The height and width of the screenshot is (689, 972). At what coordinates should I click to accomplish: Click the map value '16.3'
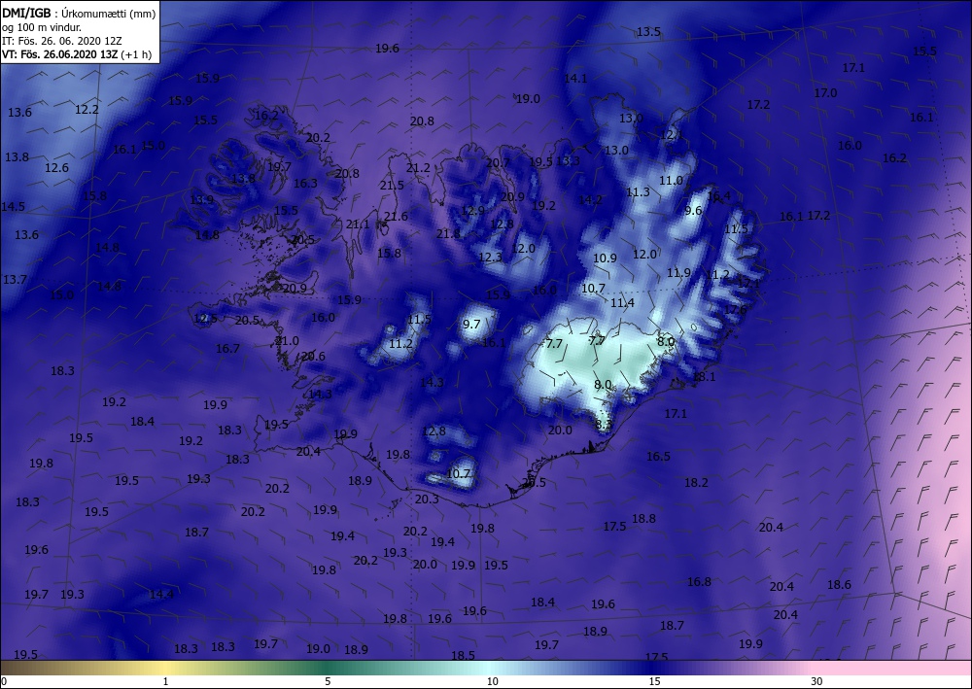pos(305,184)
